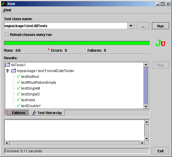Click the large JU logo beside progress bar

pos(160,43)
